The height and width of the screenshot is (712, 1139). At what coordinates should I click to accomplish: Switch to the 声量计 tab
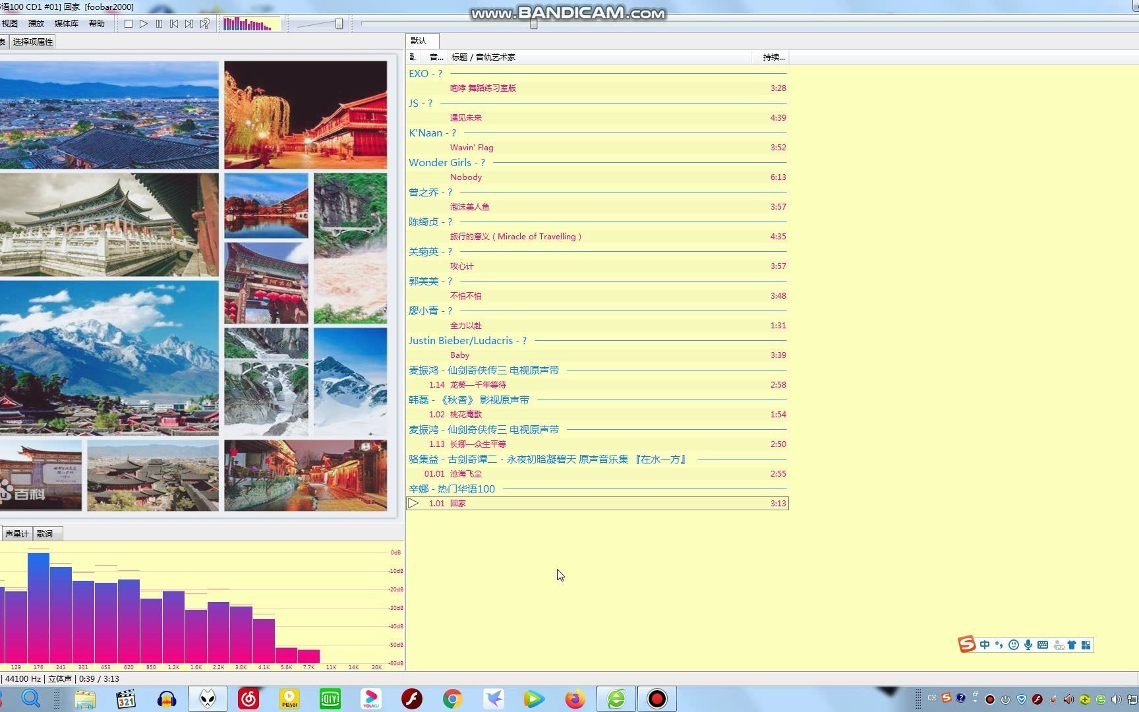16,534
